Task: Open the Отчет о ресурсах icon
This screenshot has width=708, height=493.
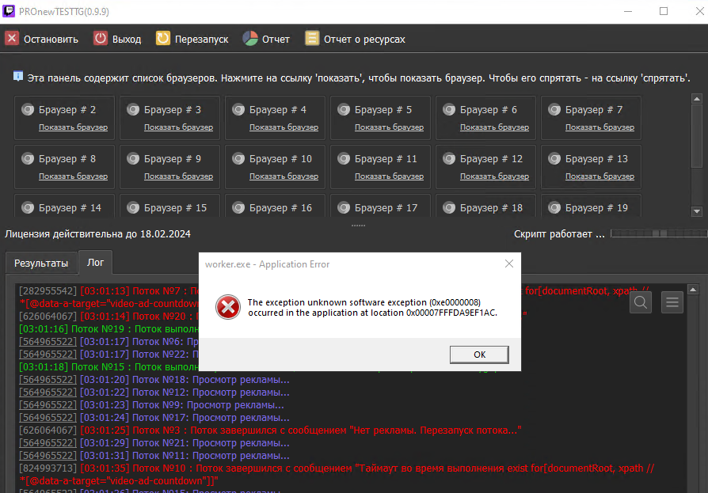Action: [312, 39]
